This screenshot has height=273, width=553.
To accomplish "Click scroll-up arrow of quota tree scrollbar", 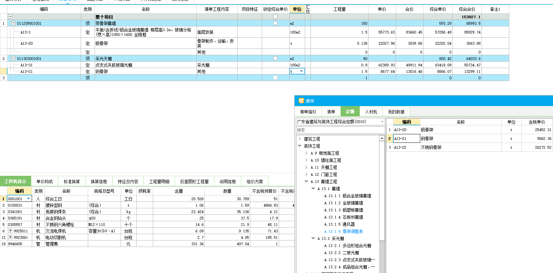I will [x=382, y=138].
